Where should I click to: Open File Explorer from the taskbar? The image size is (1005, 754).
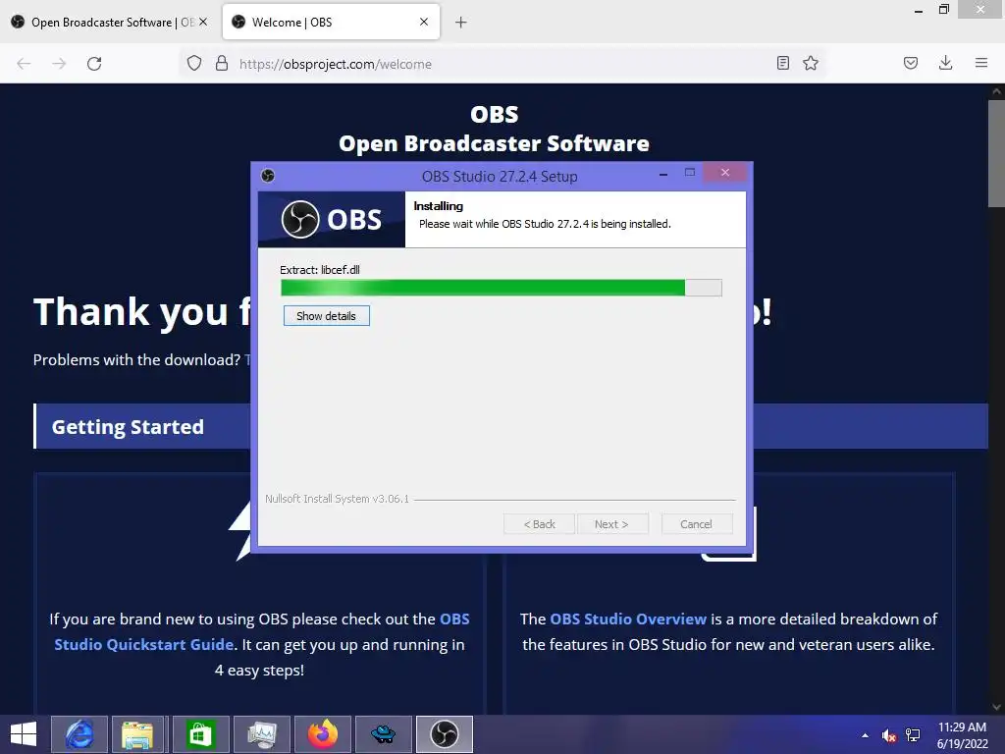(x=137, y=734)
